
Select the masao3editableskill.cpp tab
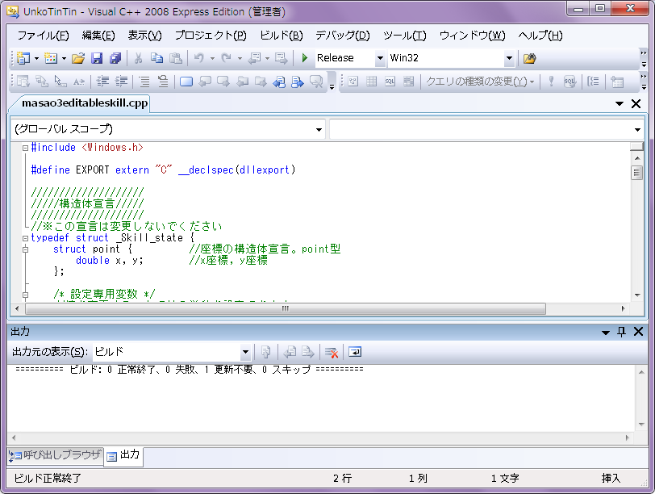pyautogui.click(x=85, y=103)
